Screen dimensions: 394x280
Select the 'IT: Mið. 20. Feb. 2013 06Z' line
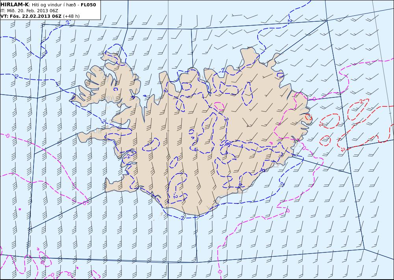click(29, 11)
